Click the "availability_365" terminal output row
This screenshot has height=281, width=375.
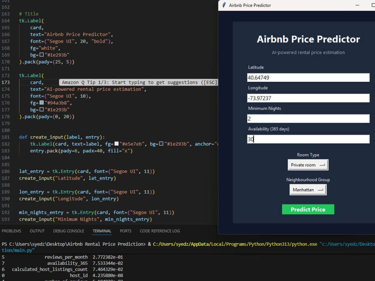[62, 263]
